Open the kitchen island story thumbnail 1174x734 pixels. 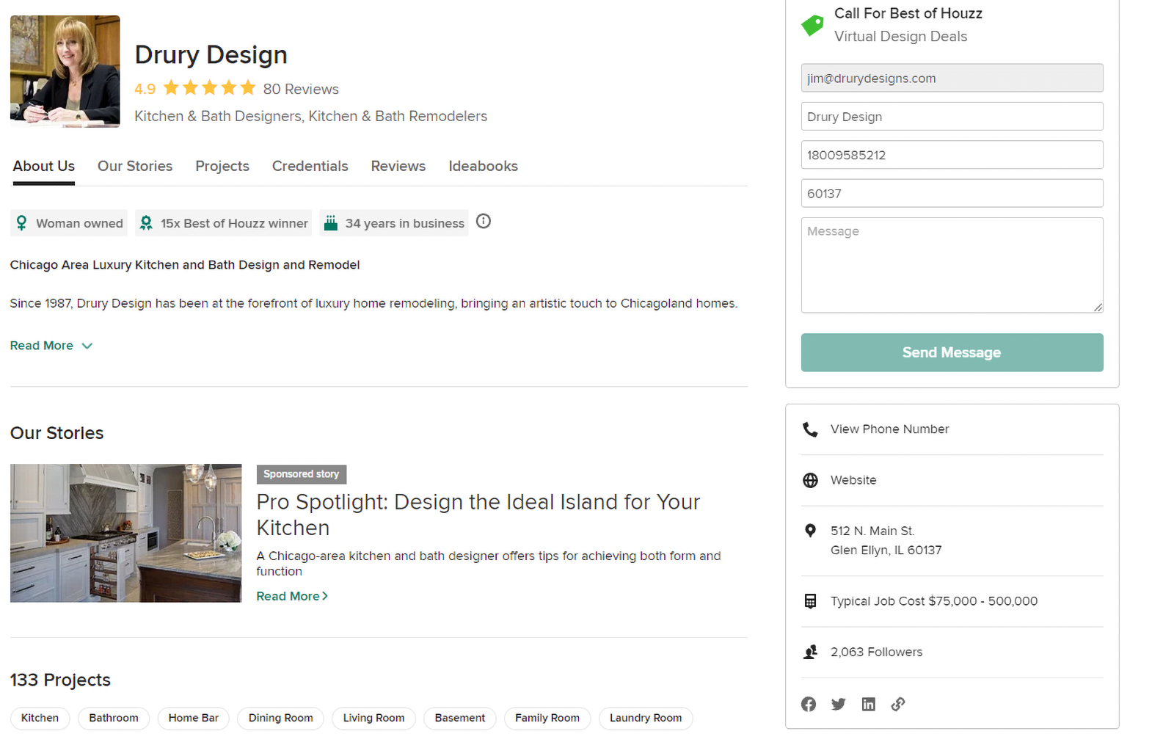click(x=125, y=533)
